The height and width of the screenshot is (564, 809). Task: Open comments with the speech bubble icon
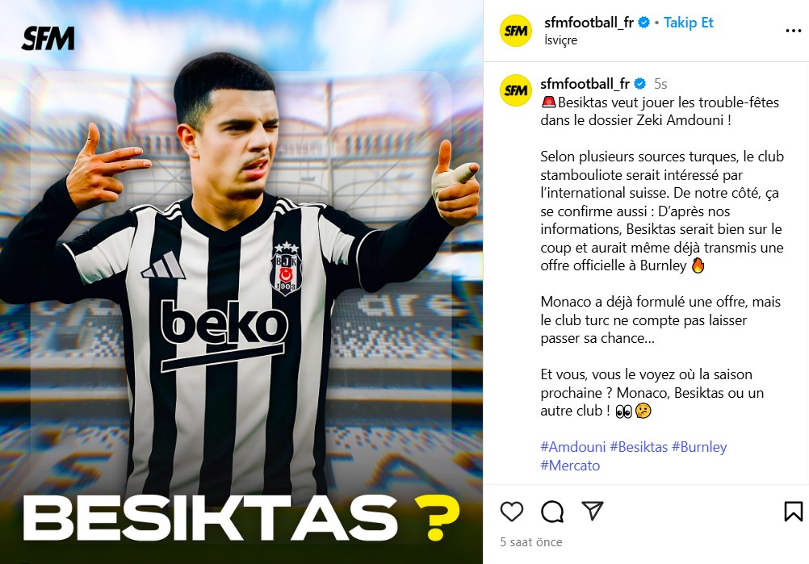pyautogui.click(x=552, y=512)
